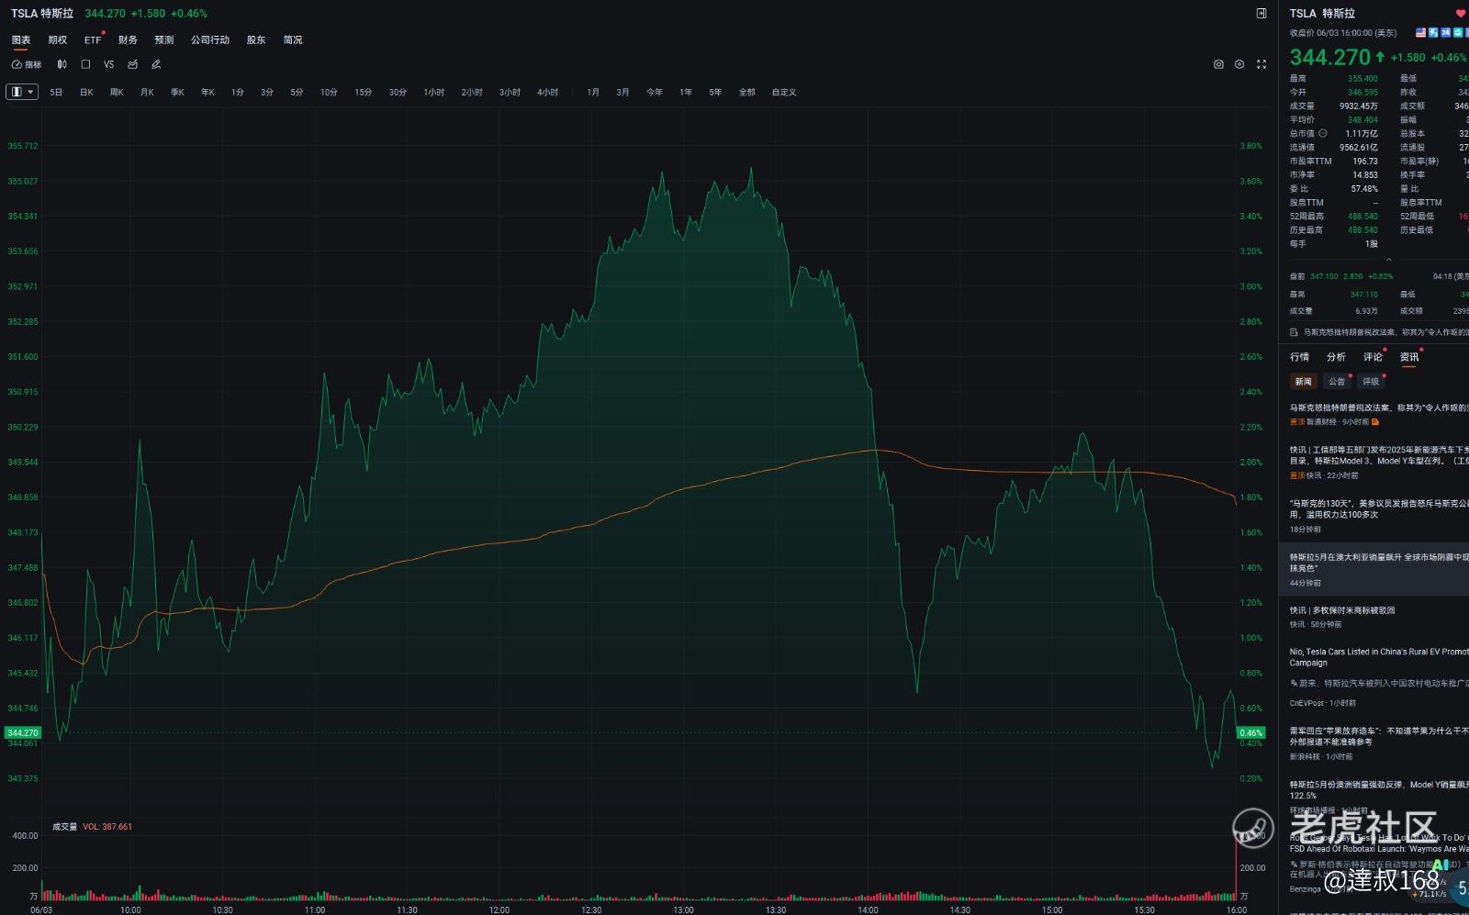
Task: Open the 指标 indicators tool
Action: click(x=27, y=64)
